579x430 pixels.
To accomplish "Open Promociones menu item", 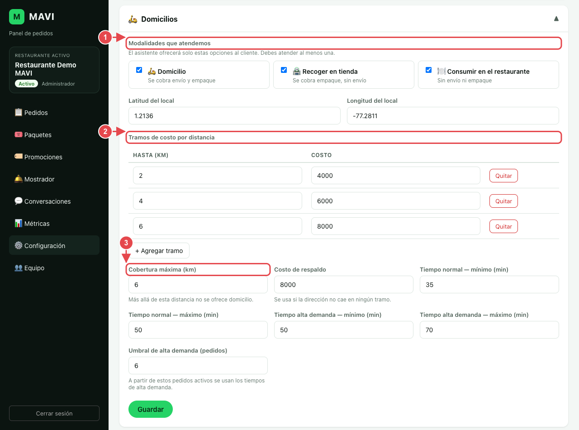I will (54, 157).
